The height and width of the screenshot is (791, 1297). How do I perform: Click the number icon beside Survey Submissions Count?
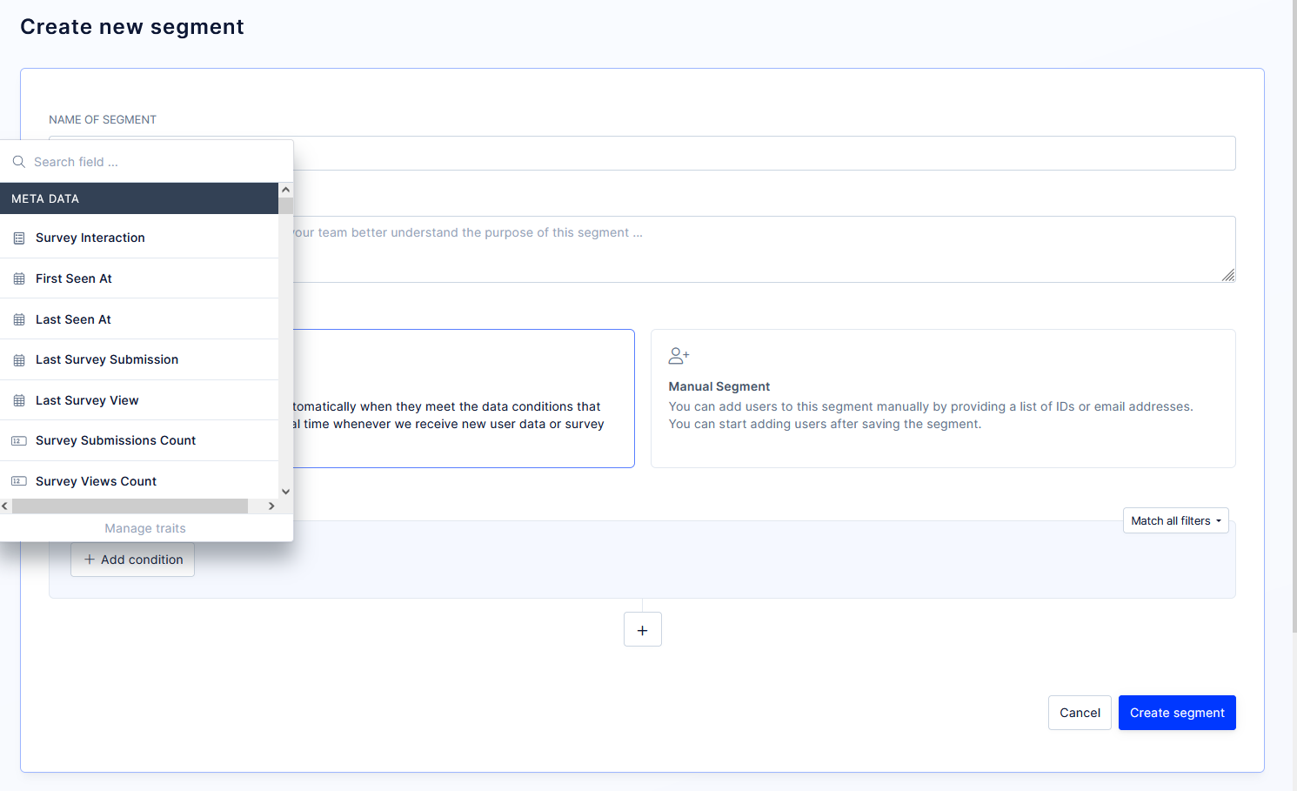click(18, 440)
